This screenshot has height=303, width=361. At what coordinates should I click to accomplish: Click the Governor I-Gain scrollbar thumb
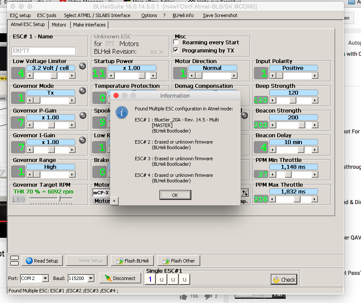(x=51, y=150)
